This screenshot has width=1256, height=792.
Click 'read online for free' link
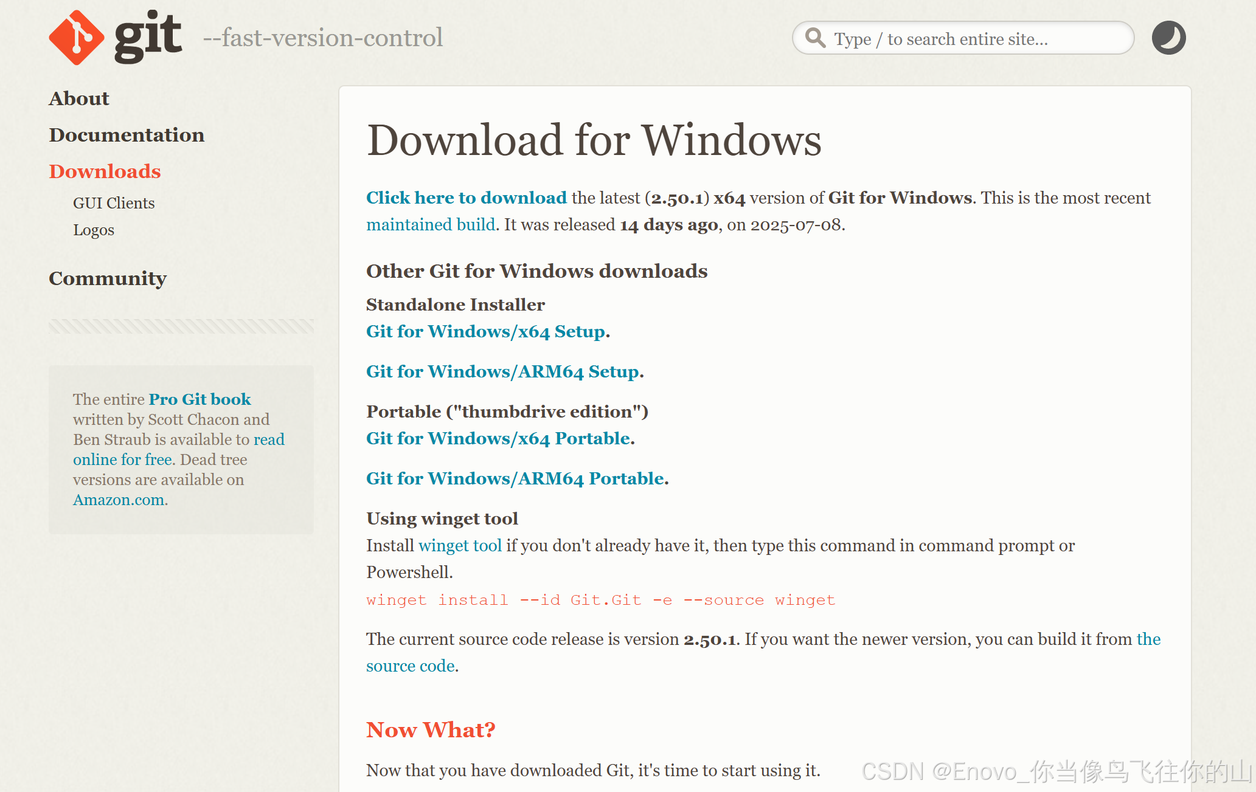pos(179,449)
